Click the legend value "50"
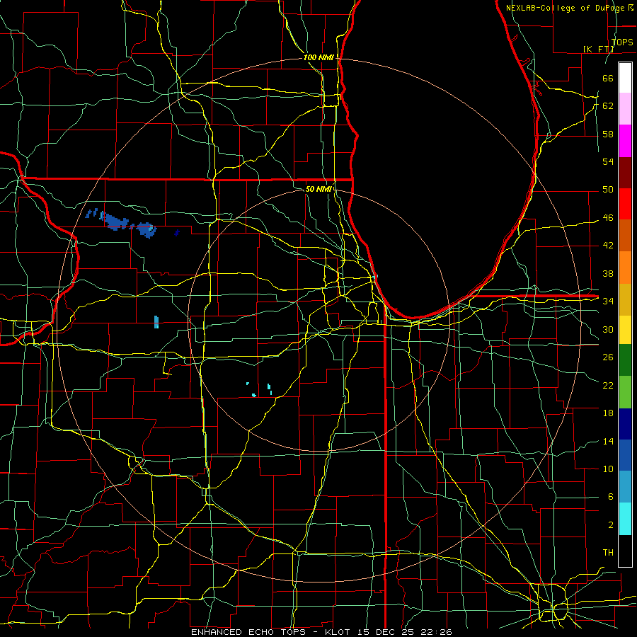The height and width of the screenshot is (637, 637). pyautogui.click(x=608, y=189)
